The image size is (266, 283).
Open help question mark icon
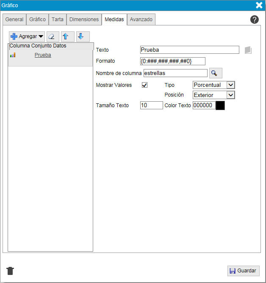click(x=254, y=19)
